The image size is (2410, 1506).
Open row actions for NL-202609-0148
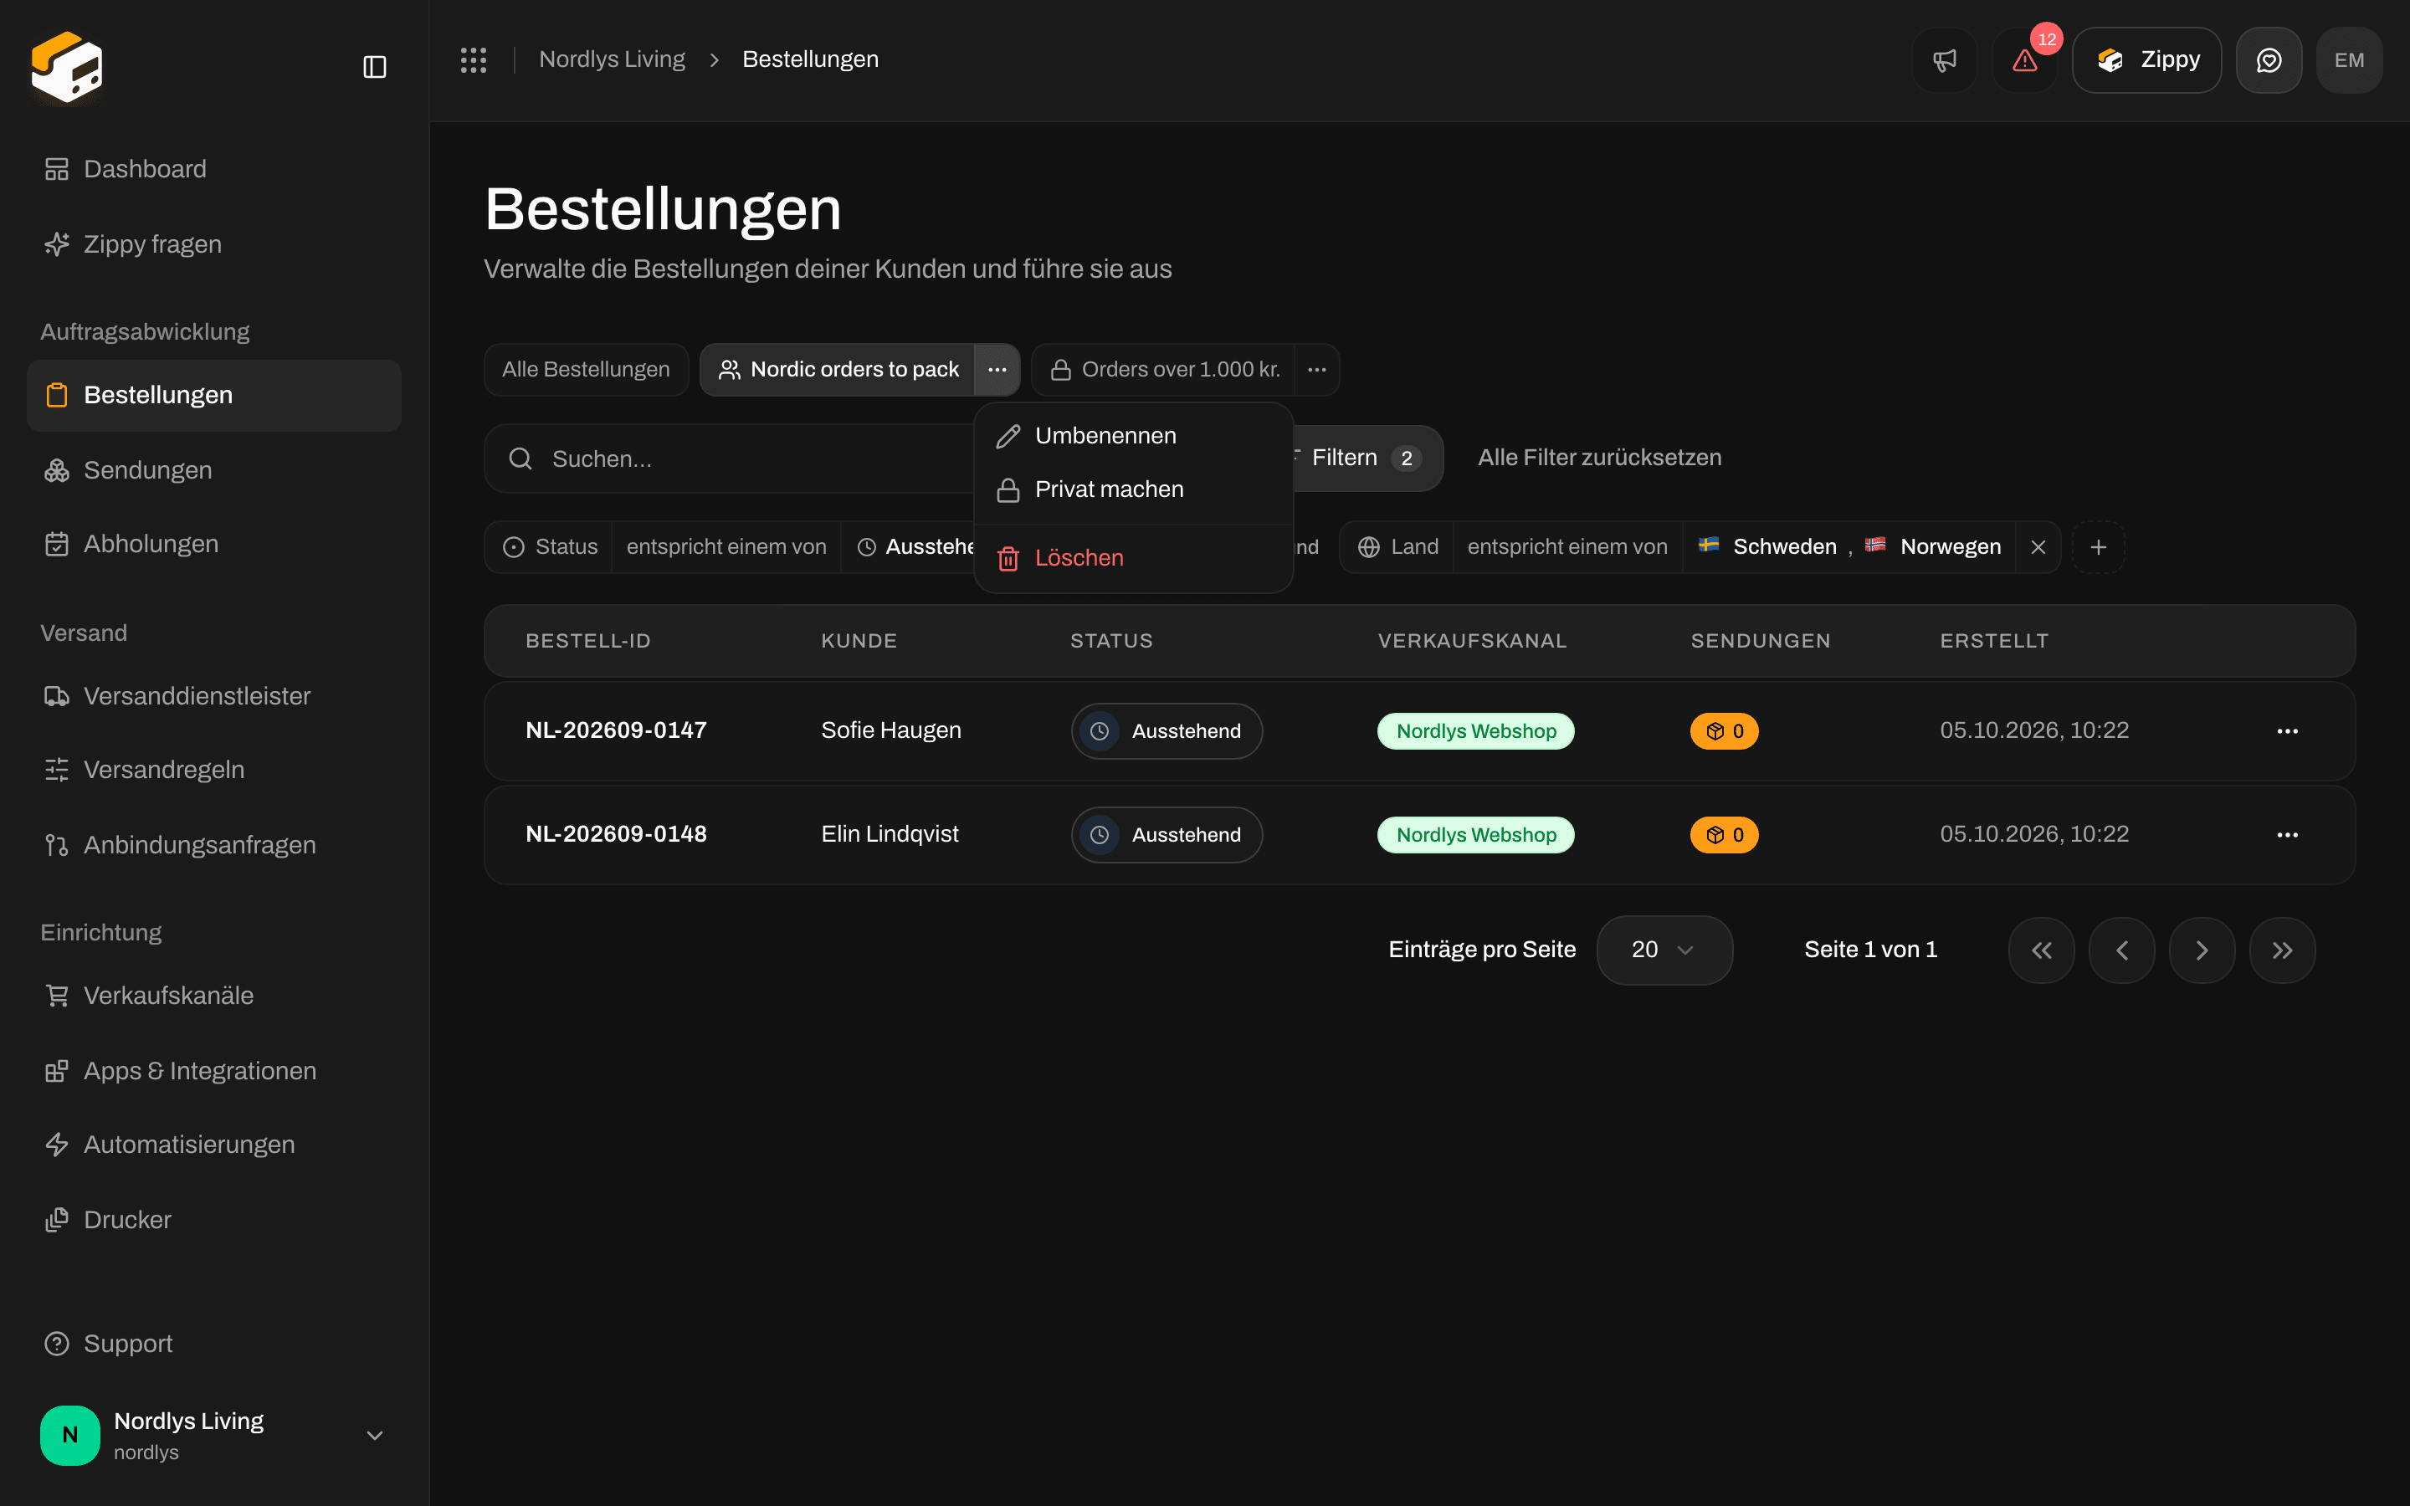click(2288, 835)
